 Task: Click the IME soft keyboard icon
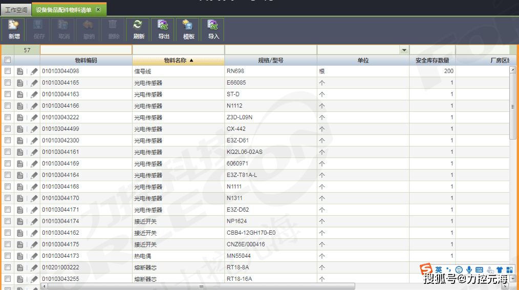[x=479, y=270]
